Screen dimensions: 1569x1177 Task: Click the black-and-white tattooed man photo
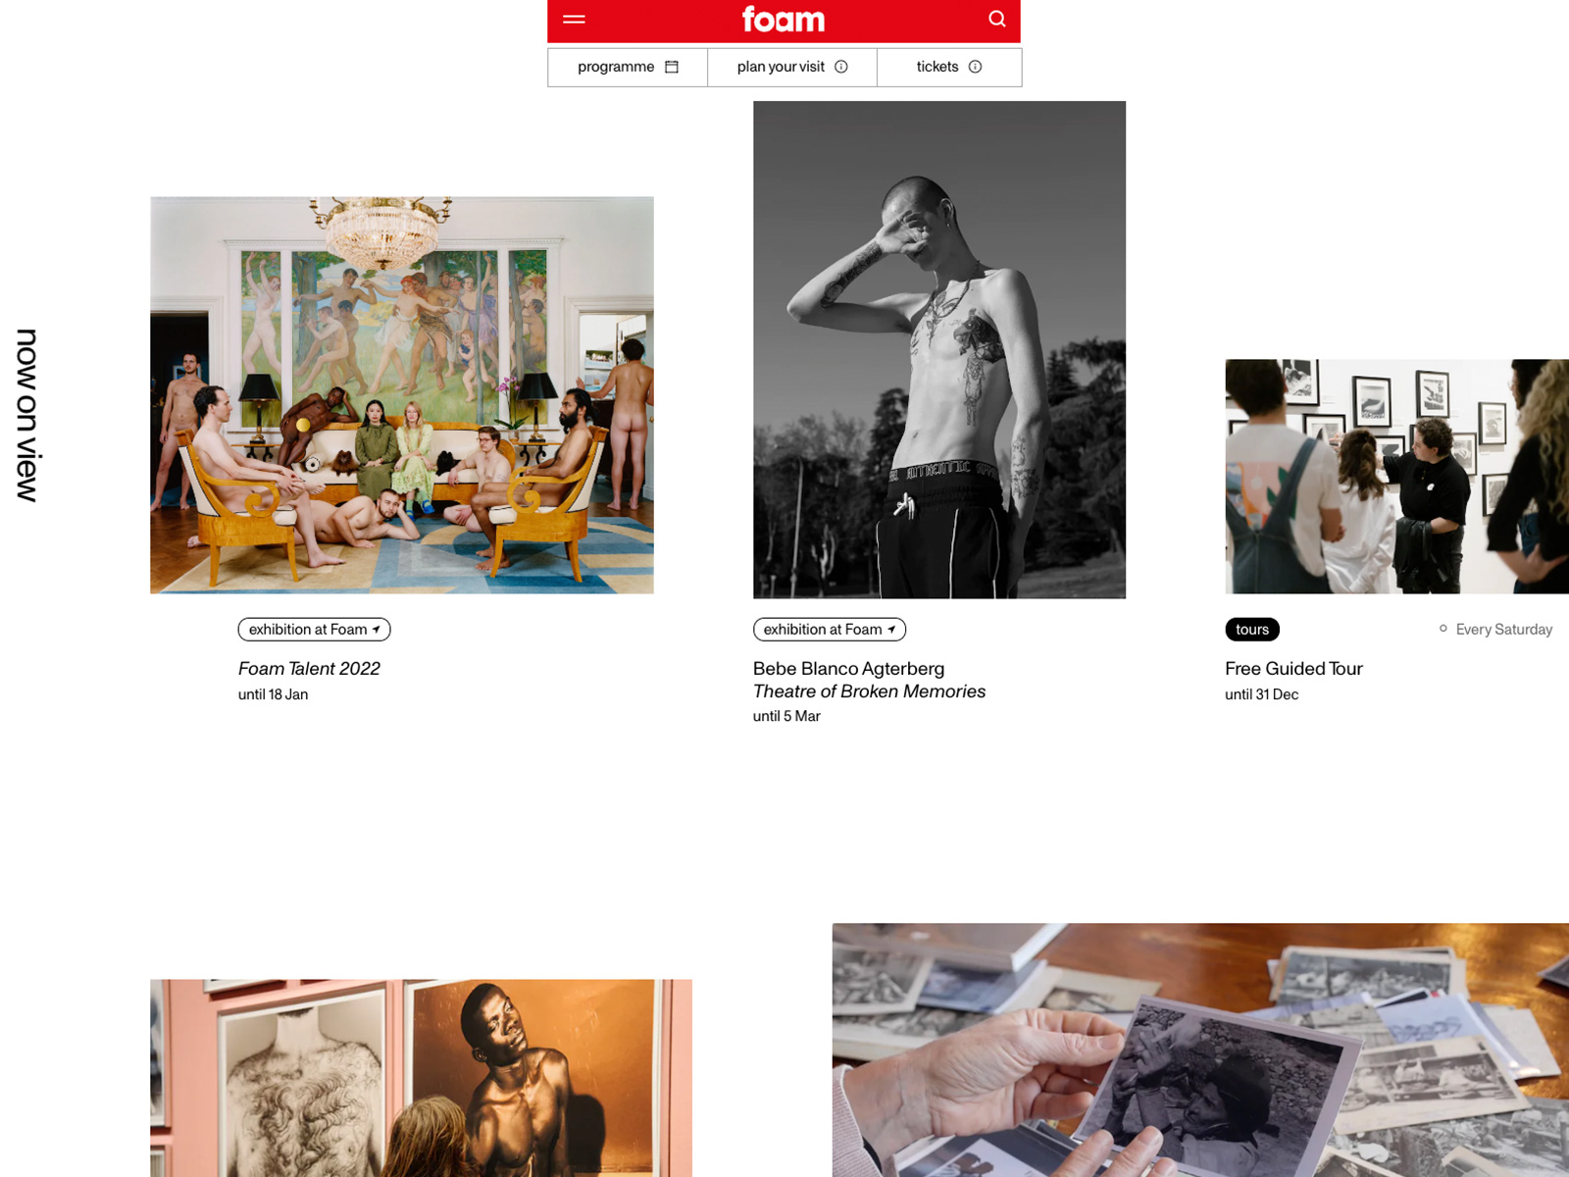[x=939, y=350]
